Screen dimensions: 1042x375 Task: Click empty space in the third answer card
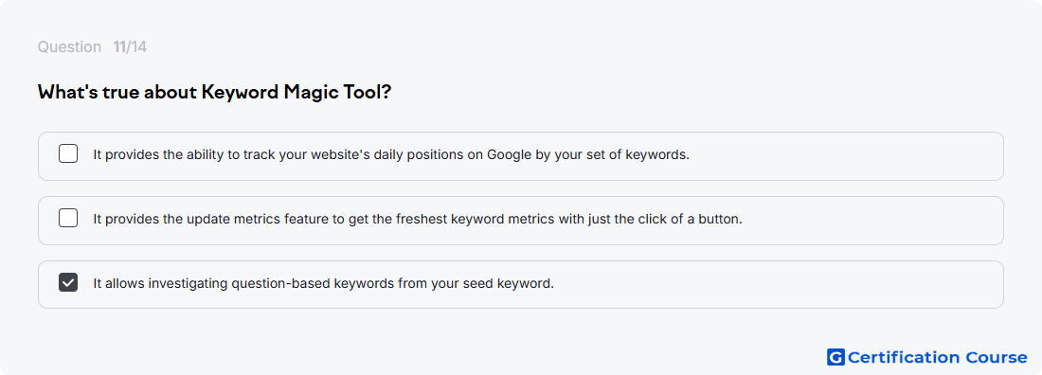tap(778, 285)
